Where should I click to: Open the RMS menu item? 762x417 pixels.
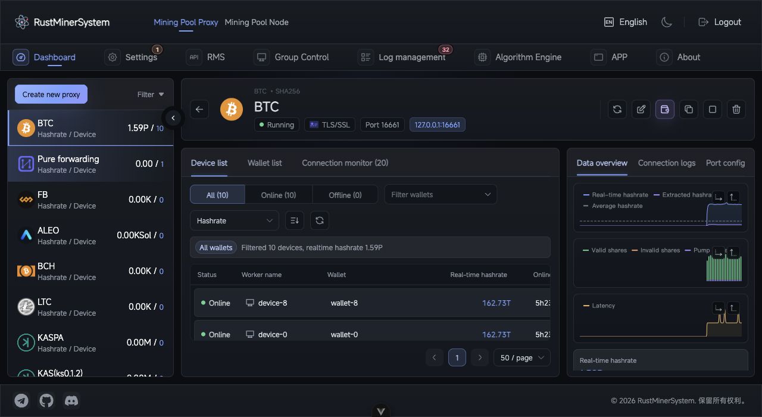205,57
